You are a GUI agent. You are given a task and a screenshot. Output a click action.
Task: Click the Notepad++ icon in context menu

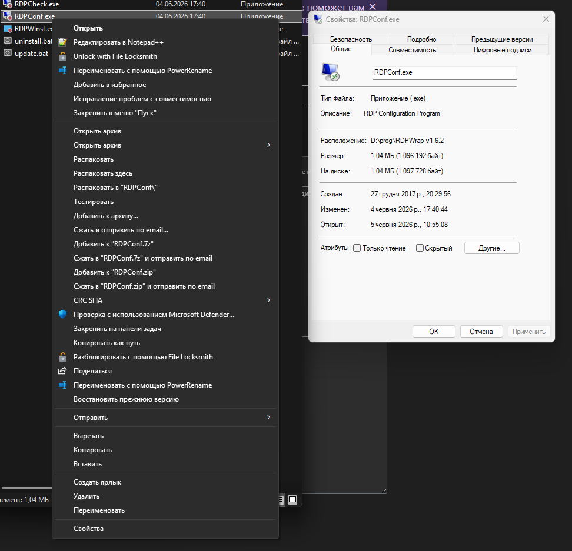point(63,42)
